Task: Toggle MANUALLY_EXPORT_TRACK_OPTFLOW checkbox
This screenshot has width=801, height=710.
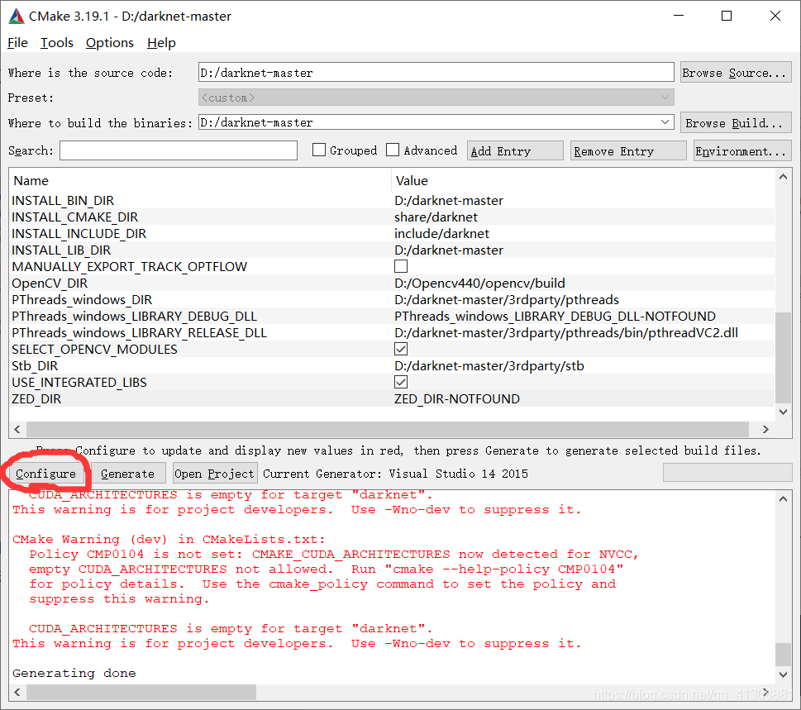Action: [x=401, y=267]
